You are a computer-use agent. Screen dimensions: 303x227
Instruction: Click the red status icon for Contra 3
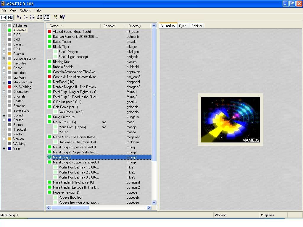50,77
